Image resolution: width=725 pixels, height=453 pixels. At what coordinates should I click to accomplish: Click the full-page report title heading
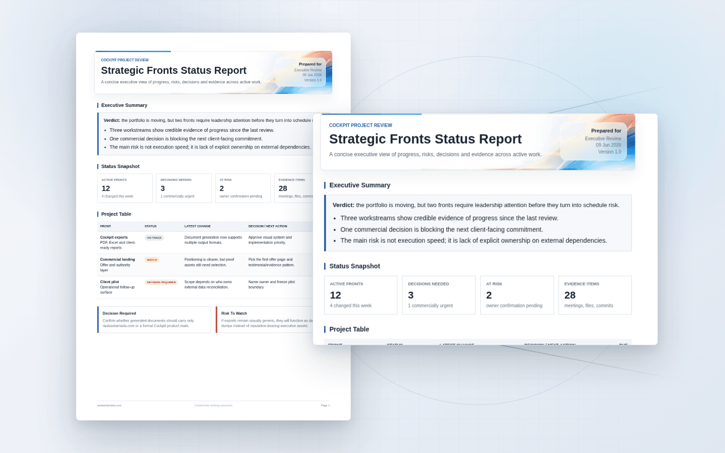click(x=174, y=70)
